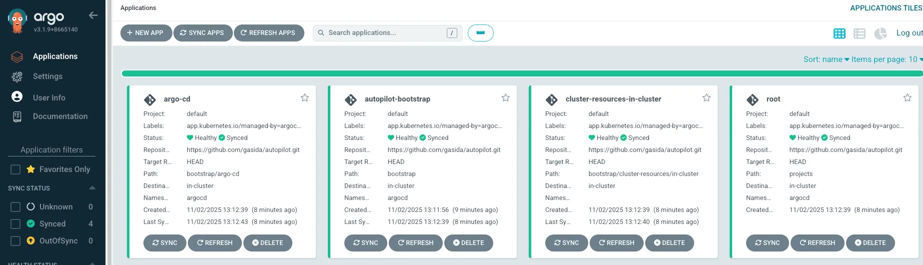This screenshot has height=265, width=923.
Task: Collapse sidebar with the back arrow
Action: coord(93,15)
